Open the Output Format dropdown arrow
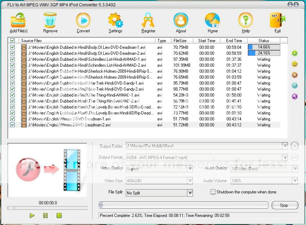 point(285,157)
